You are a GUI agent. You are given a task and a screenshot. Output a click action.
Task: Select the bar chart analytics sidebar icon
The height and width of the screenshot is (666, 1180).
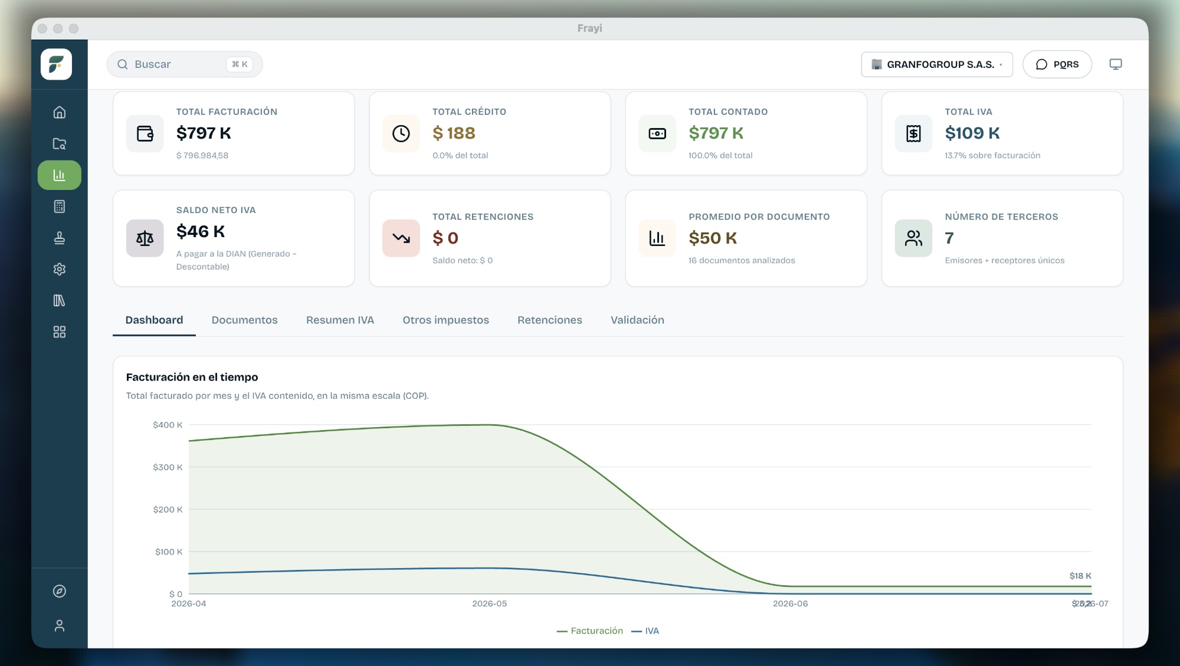(60, 175)
